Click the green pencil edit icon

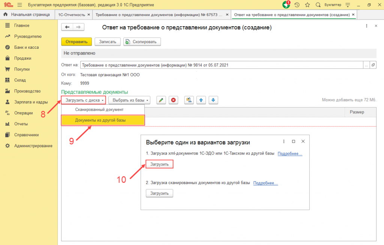click(161, 100)
